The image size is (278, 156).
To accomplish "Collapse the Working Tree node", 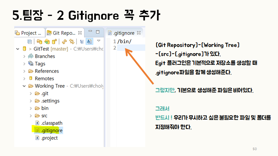I will tap(24, 86).
